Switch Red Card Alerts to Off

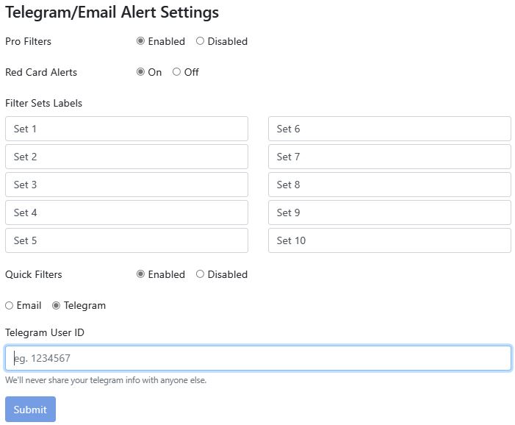coord(176,73)
